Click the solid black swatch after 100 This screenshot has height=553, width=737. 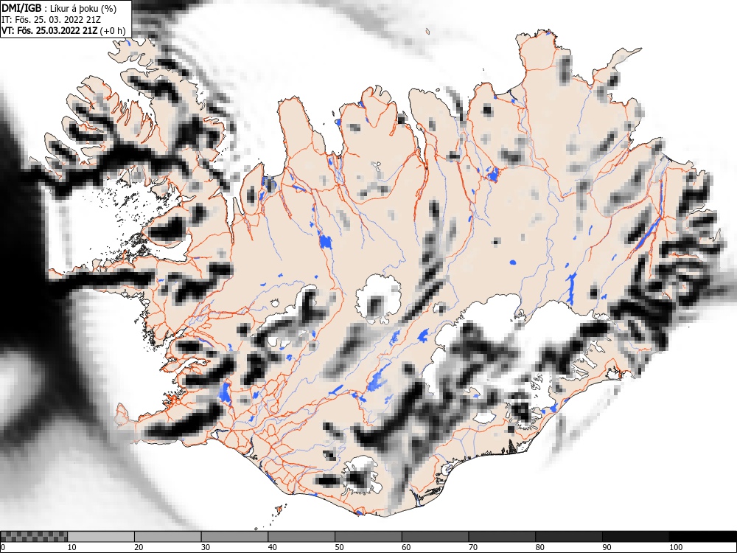[702, 537]
